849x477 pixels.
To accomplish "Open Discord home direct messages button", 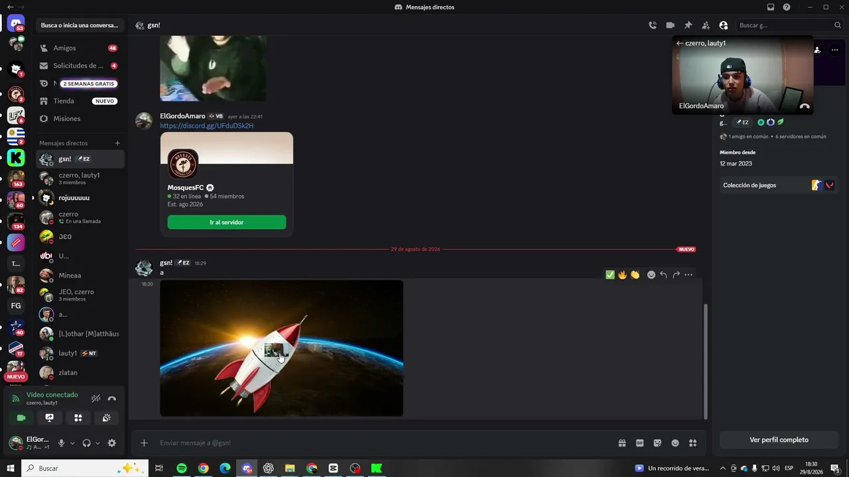I will [x=16, y=25].
